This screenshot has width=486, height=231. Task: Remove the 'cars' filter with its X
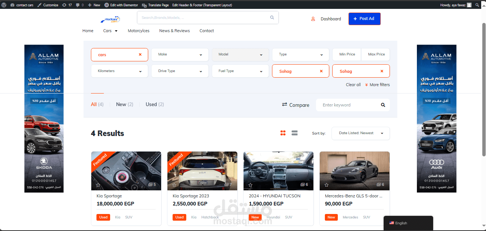click(140, 54)
